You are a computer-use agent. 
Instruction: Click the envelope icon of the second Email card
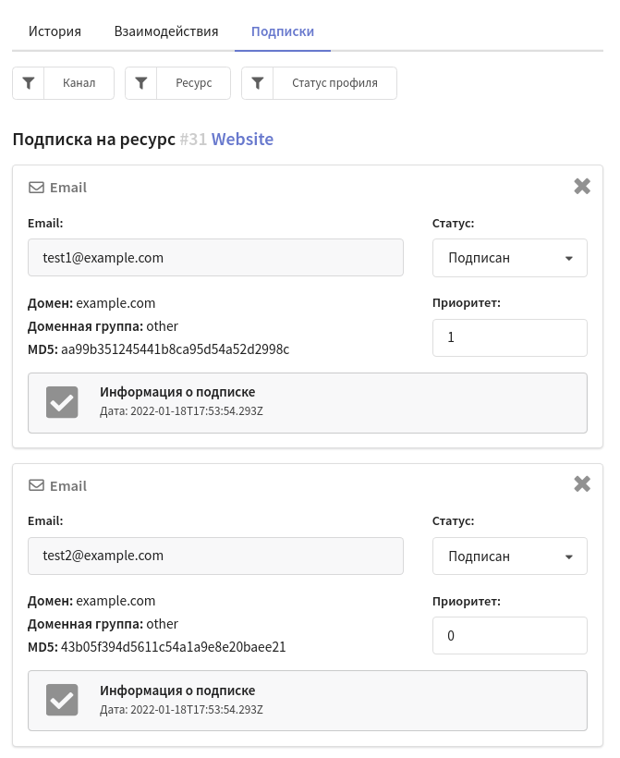point(36,485)
